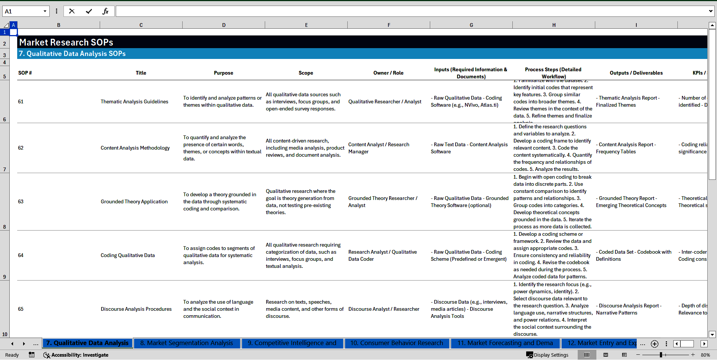Switch to Page Break Preview
This screenshot has height=360, width=717.
click(x=624, y=355)
